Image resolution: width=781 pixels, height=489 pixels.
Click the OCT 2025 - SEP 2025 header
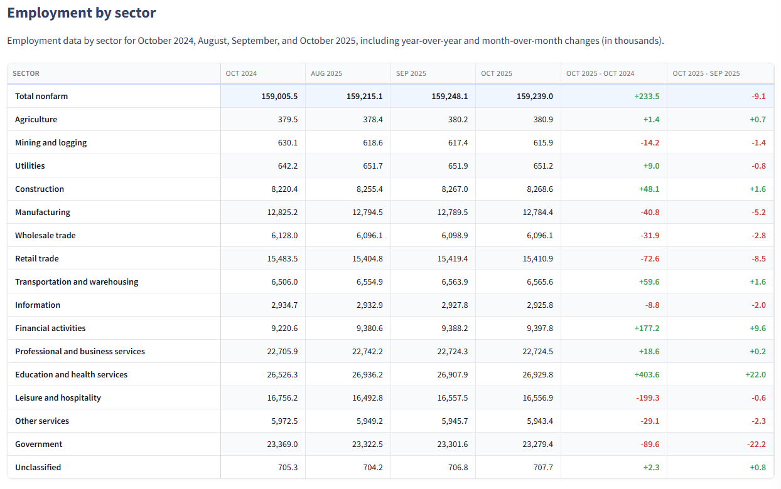[x=706, y=73]
